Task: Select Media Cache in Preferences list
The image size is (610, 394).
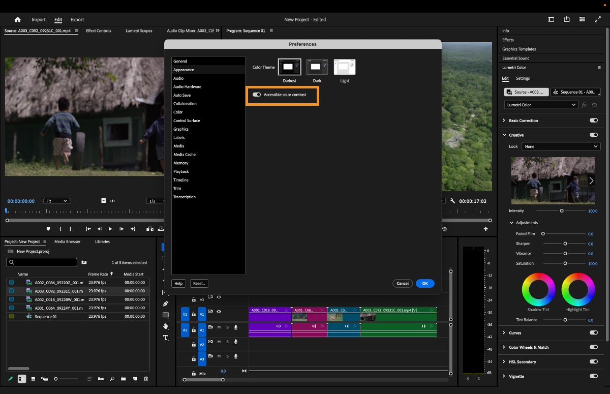Action: click(x=208, y=155)
